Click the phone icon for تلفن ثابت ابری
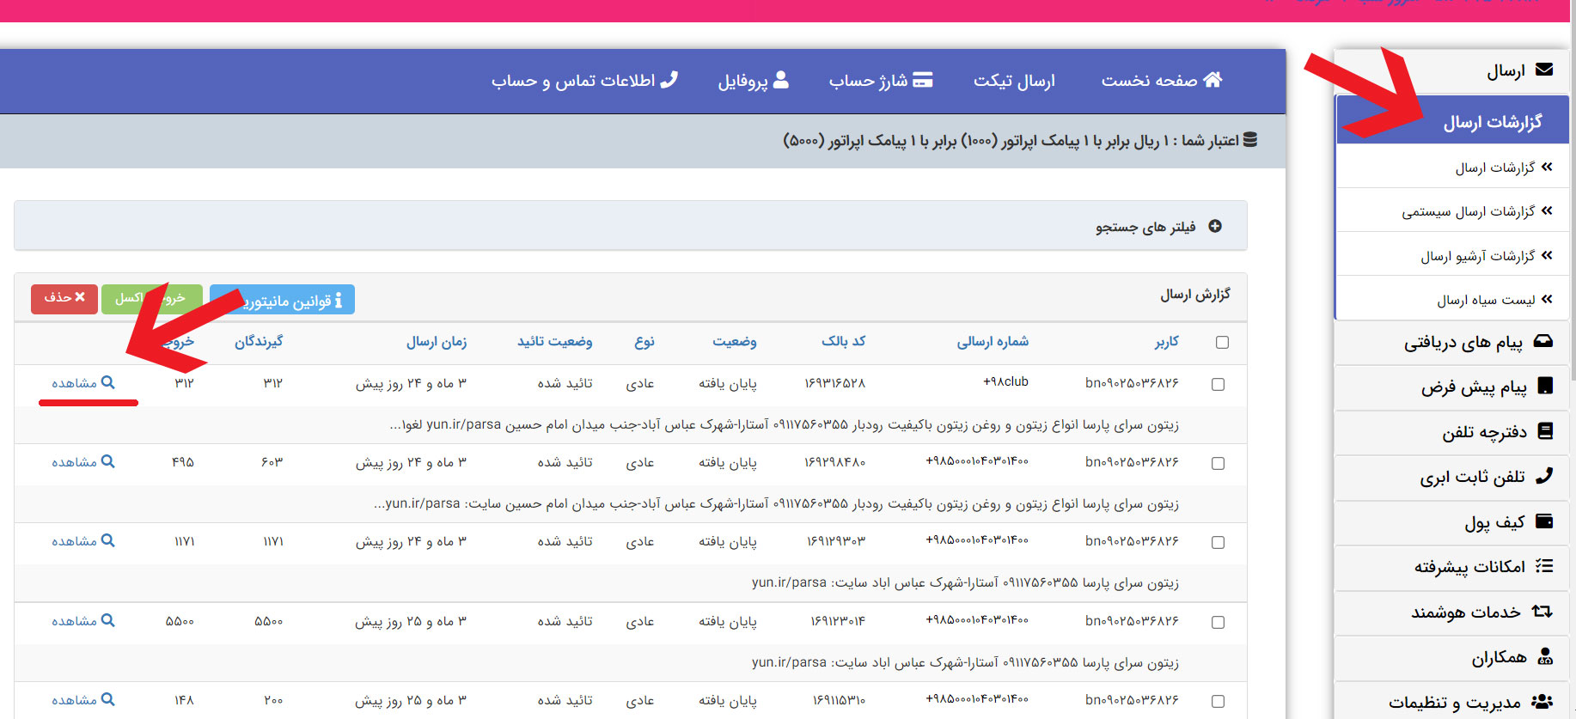 (1544, 475)
